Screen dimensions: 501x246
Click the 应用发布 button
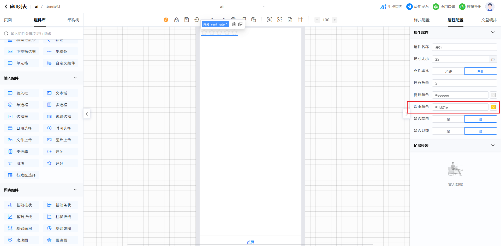[x=417, y=7]
